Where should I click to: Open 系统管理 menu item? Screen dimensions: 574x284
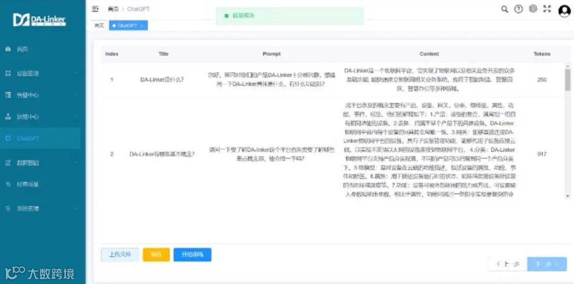point(40,208)
